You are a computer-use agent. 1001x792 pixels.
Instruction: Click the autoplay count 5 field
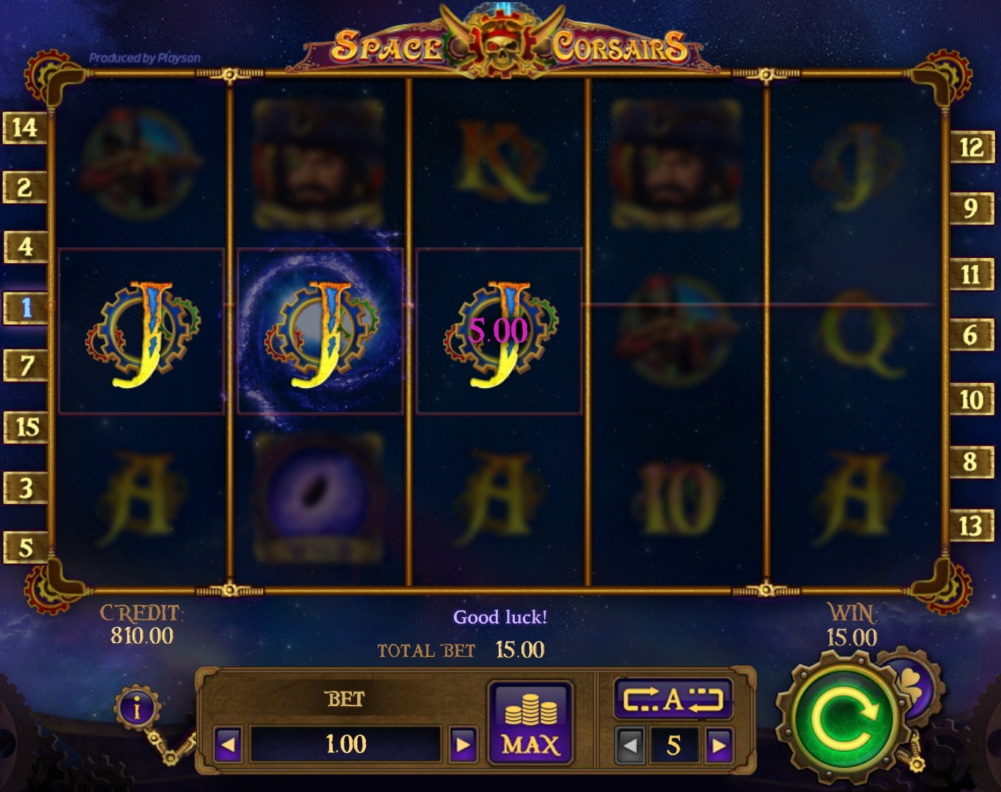coord(674,746)
